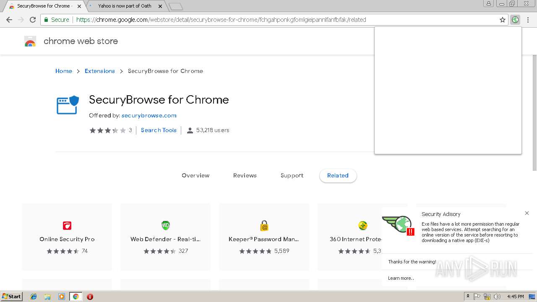Screen dimensions: 537x302
Task: Open a new tab with the new tab button
Action: (x=175, y=6)
